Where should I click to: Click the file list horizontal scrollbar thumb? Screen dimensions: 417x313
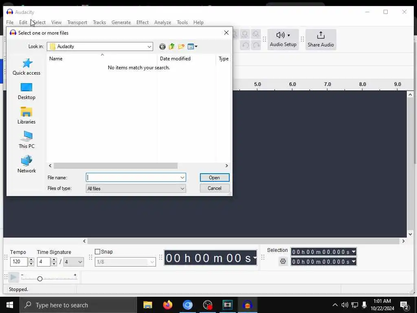click(x=115, y=165)
